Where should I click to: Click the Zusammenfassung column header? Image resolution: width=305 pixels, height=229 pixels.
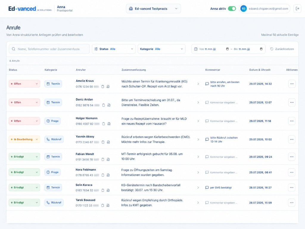pyautogui.click(x=134, y=70)
